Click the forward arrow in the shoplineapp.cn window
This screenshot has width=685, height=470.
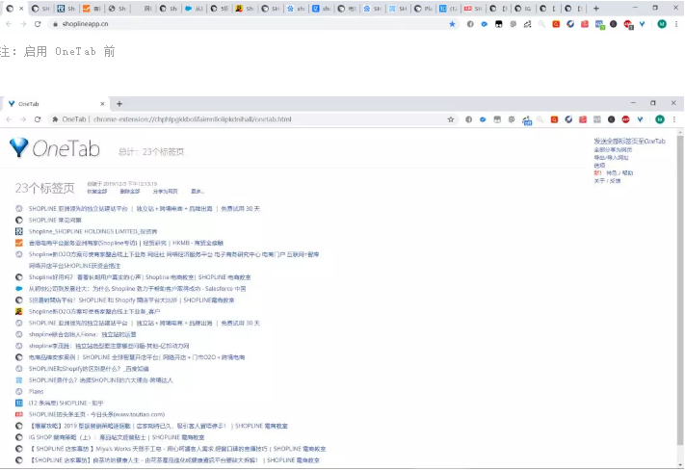(x=23, y=24)
